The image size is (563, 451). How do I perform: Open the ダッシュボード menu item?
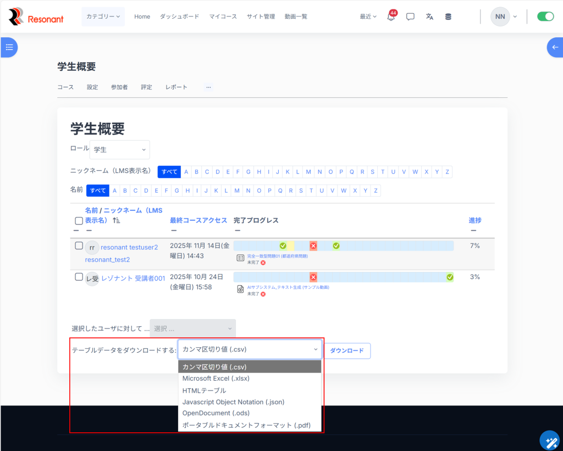[179, 16]
